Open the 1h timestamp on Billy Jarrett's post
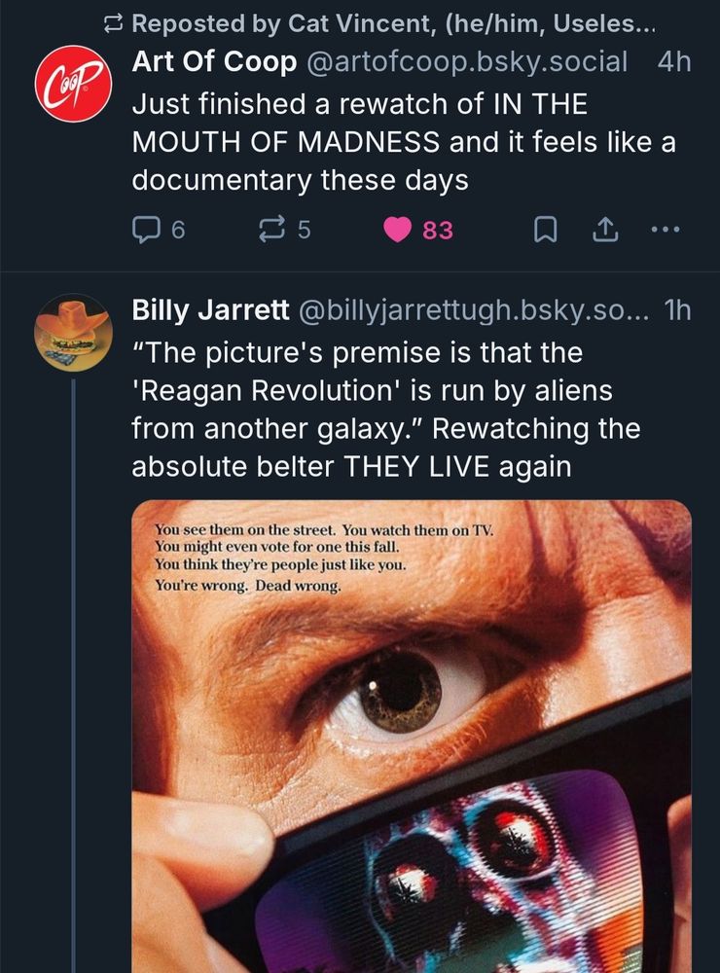The width and height of the screenshot is (720, 973). 675,309
